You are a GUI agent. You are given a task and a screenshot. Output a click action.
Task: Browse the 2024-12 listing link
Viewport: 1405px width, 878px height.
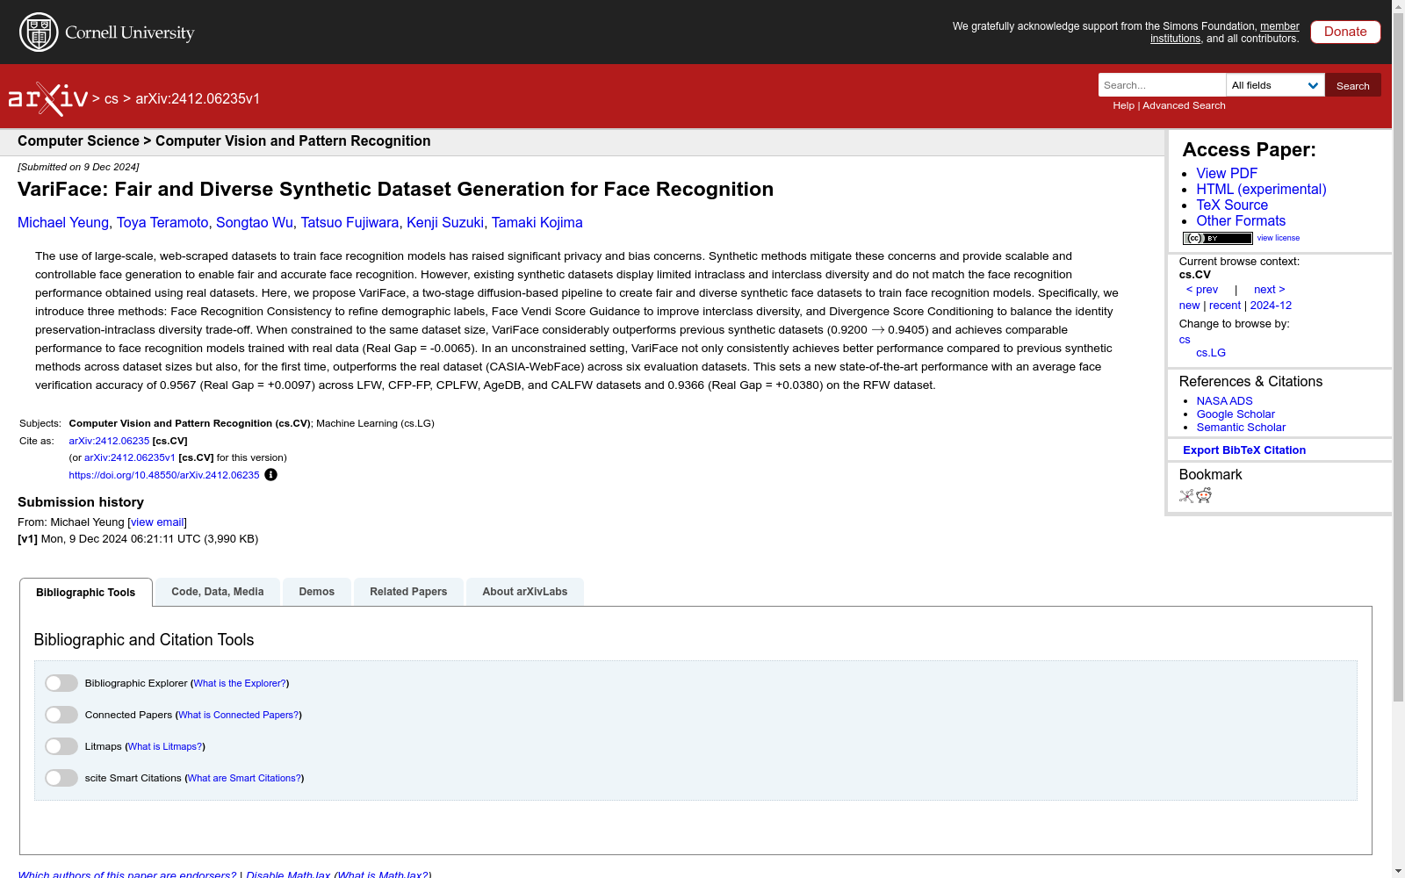(1271, 306)
